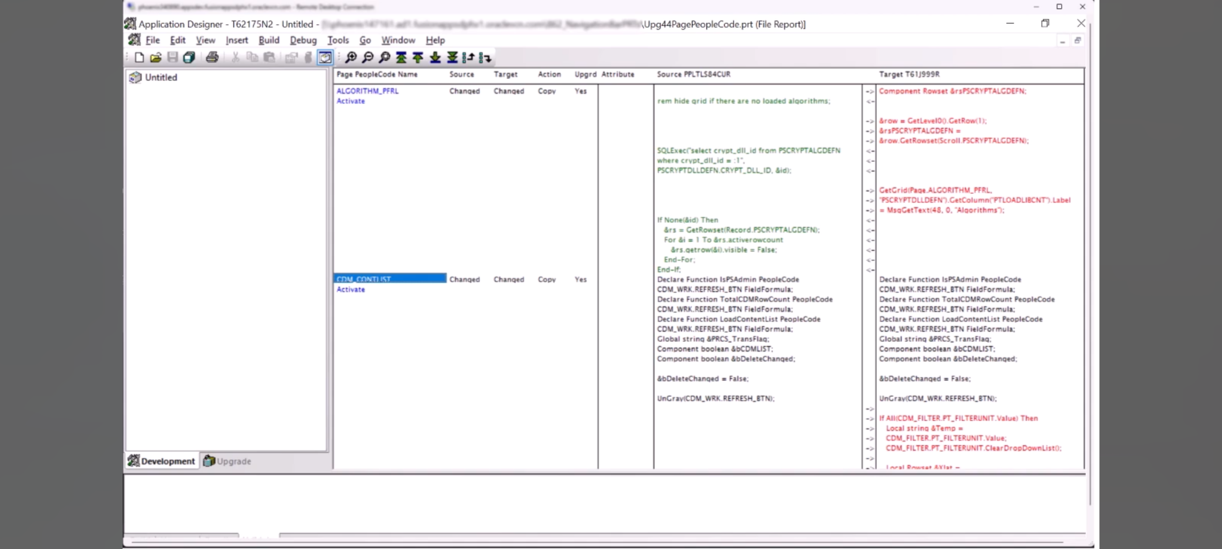The image size is (1222, 549).
Task: Toggle the Project Workspace view icon
Action: pos(325,57)
